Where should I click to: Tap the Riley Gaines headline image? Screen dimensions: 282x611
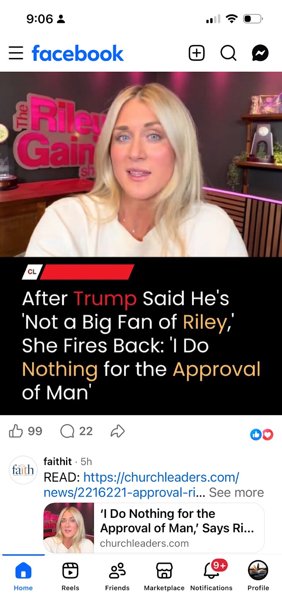pos(141,243)
